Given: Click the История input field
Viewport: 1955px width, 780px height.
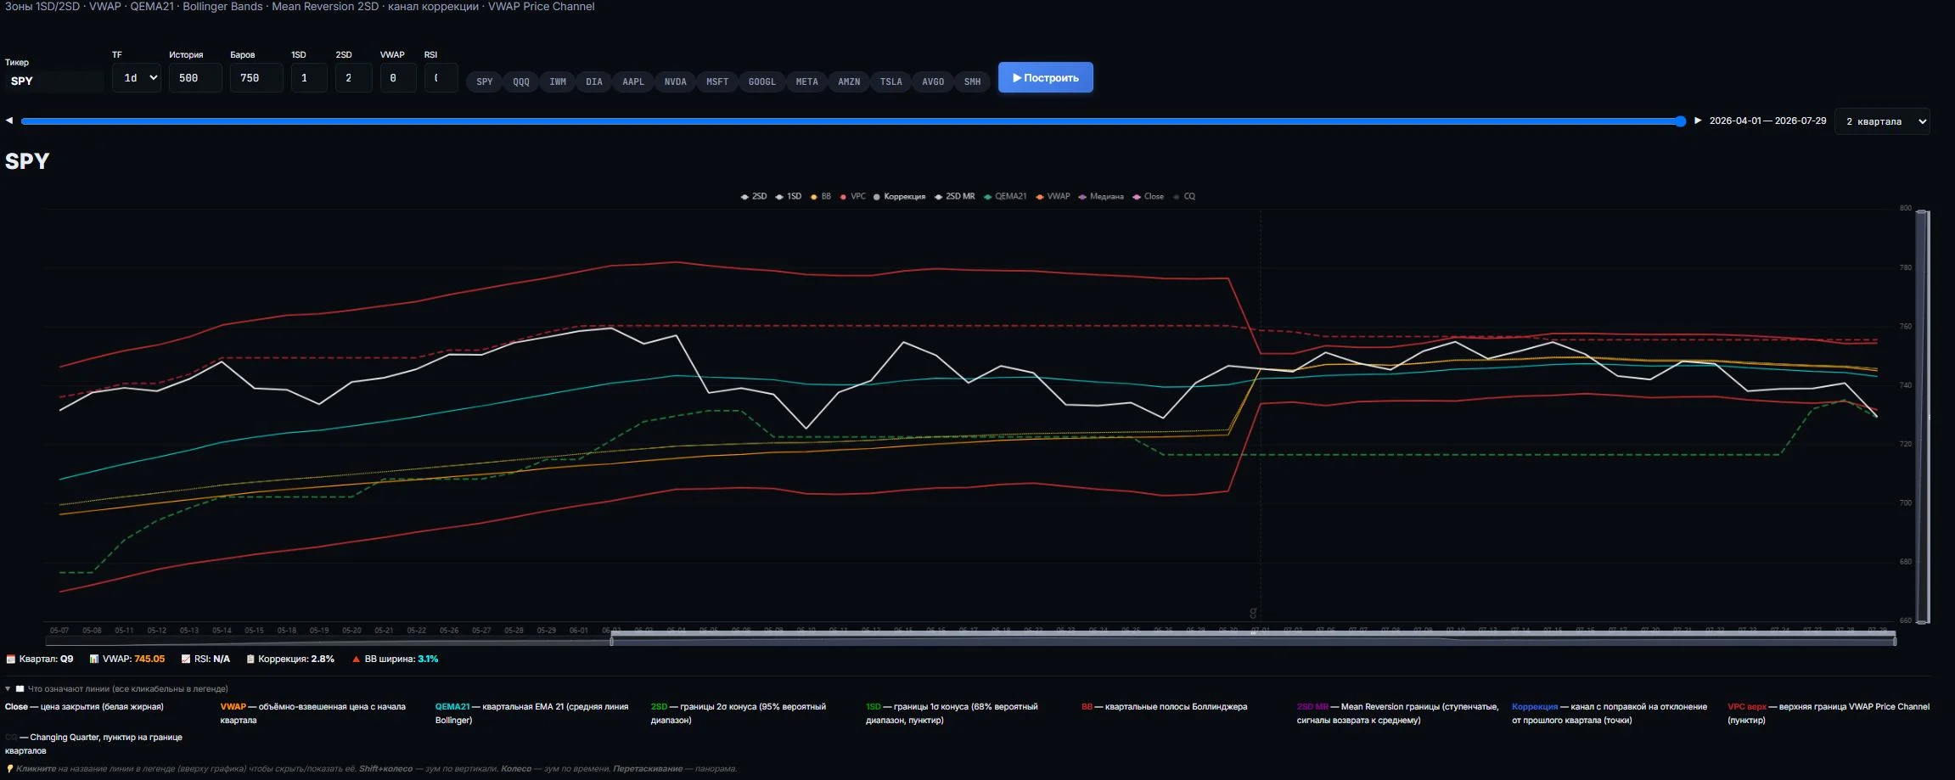Looking at the screenshot, I should tap(195, 78).
